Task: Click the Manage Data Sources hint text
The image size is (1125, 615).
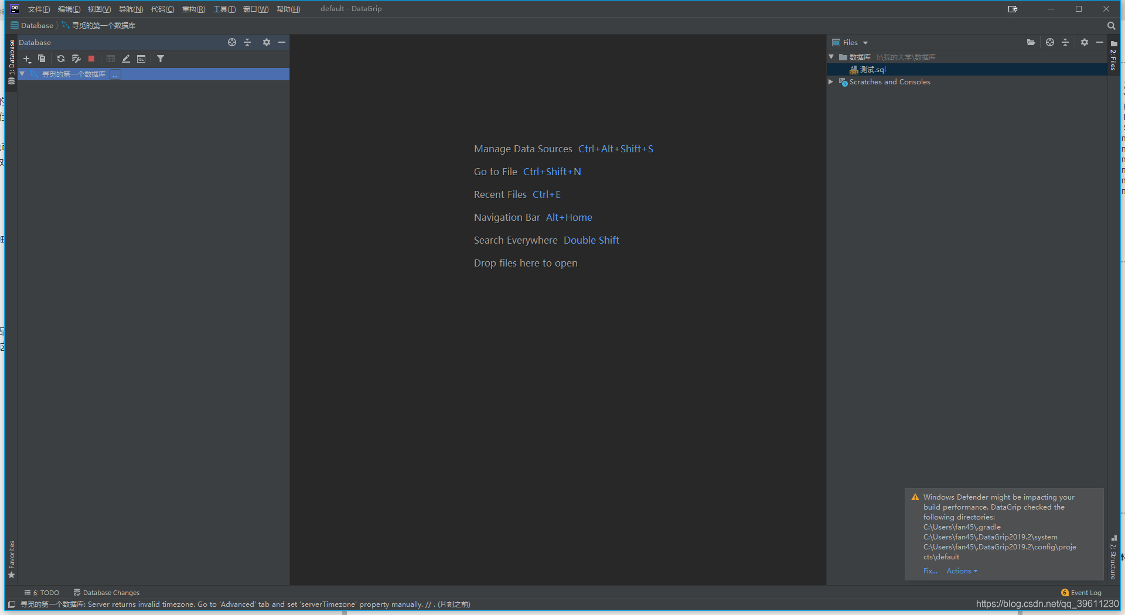Action: point(523,149)
